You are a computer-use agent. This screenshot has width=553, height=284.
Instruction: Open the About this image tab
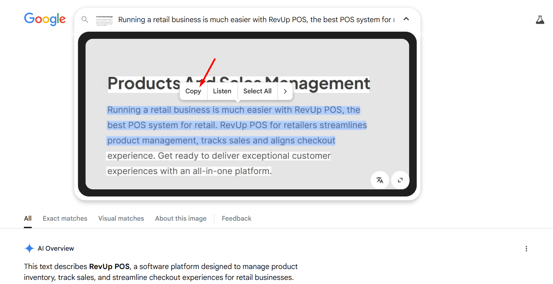tap(181, 219)
